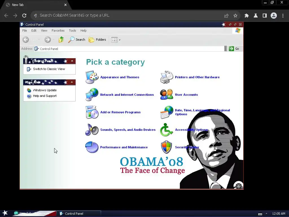This screenshot has height=217, width=289.
Task: Open the Tools menu
Action: [73, 31]
